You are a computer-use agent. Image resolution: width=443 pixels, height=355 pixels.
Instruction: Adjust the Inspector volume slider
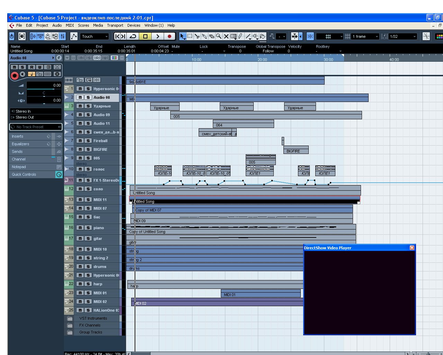(x=44, y=89)
